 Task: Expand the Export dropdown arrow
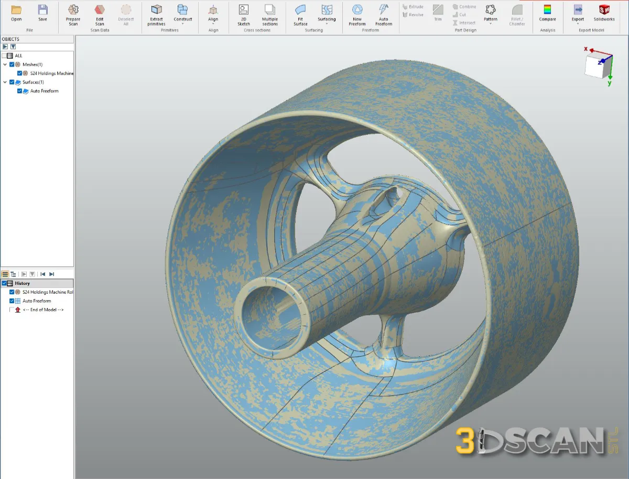click(578, 24)
